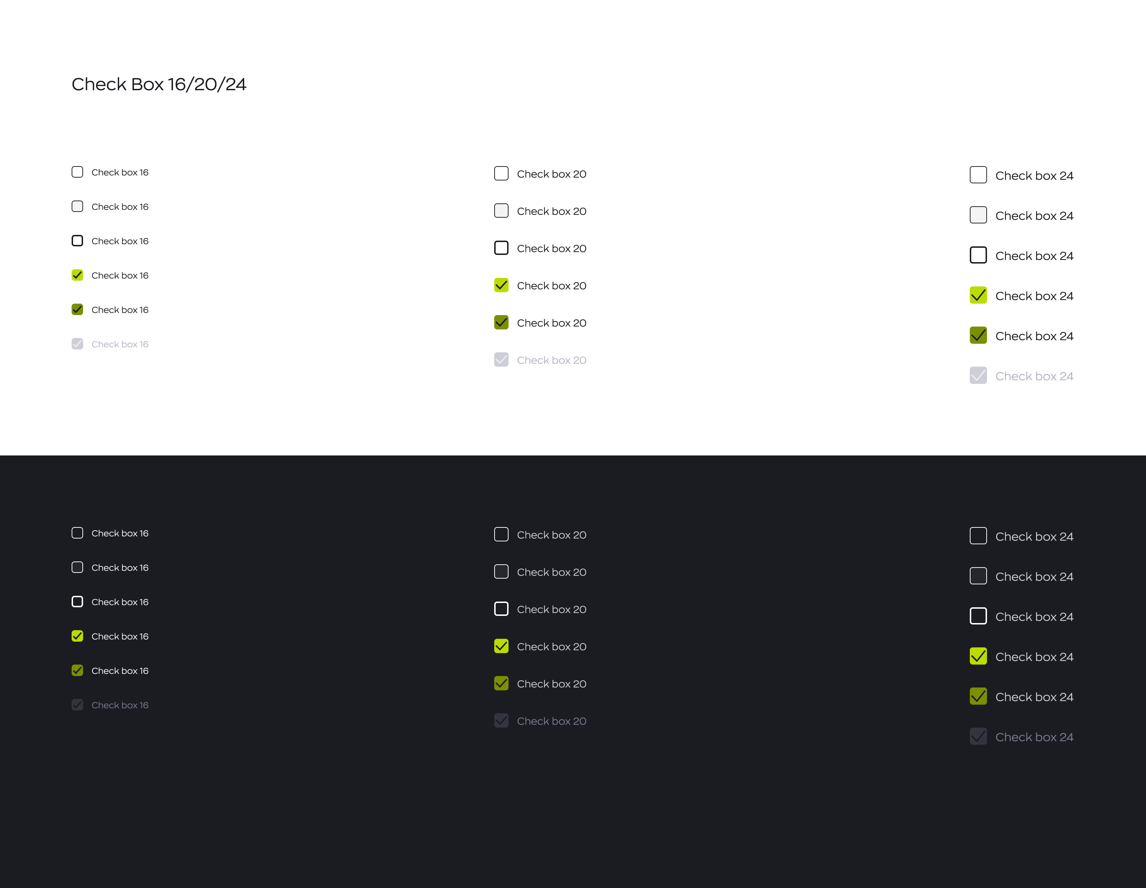Image resolution: width=1146 pixels, height=888 pixels.
Task: Check thick-bordered empty Check box 24, dark section
Action: pos(978,616)
